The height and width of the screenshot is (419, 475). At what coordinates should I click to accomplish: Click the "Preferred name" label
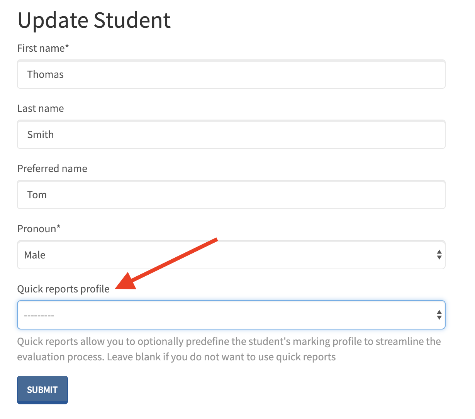[52, 169]
